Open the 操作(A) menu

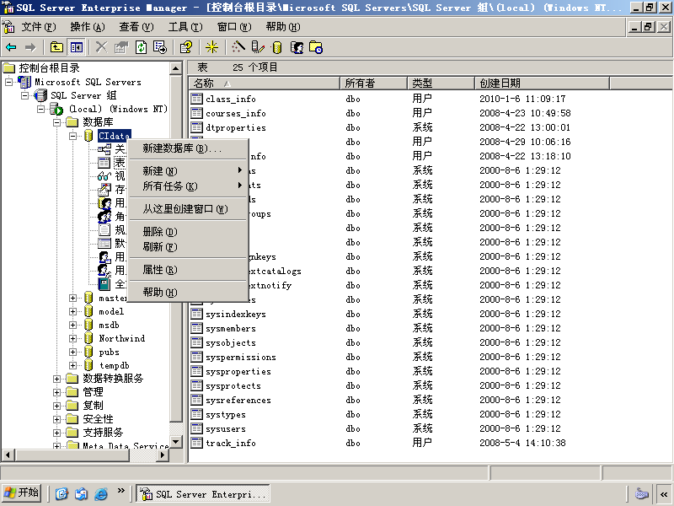[88, 27]
